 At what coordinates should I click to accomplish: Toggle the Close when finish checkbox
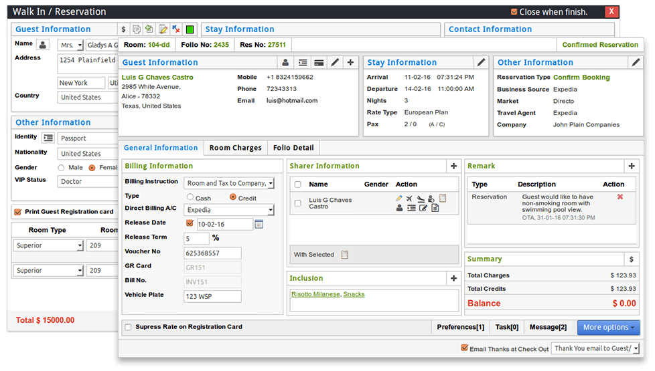click(x=514, y=12)
